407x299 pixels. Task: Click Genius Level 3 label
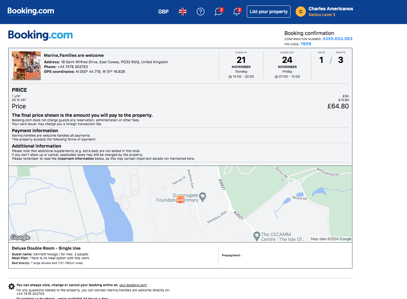click(322, 15)
